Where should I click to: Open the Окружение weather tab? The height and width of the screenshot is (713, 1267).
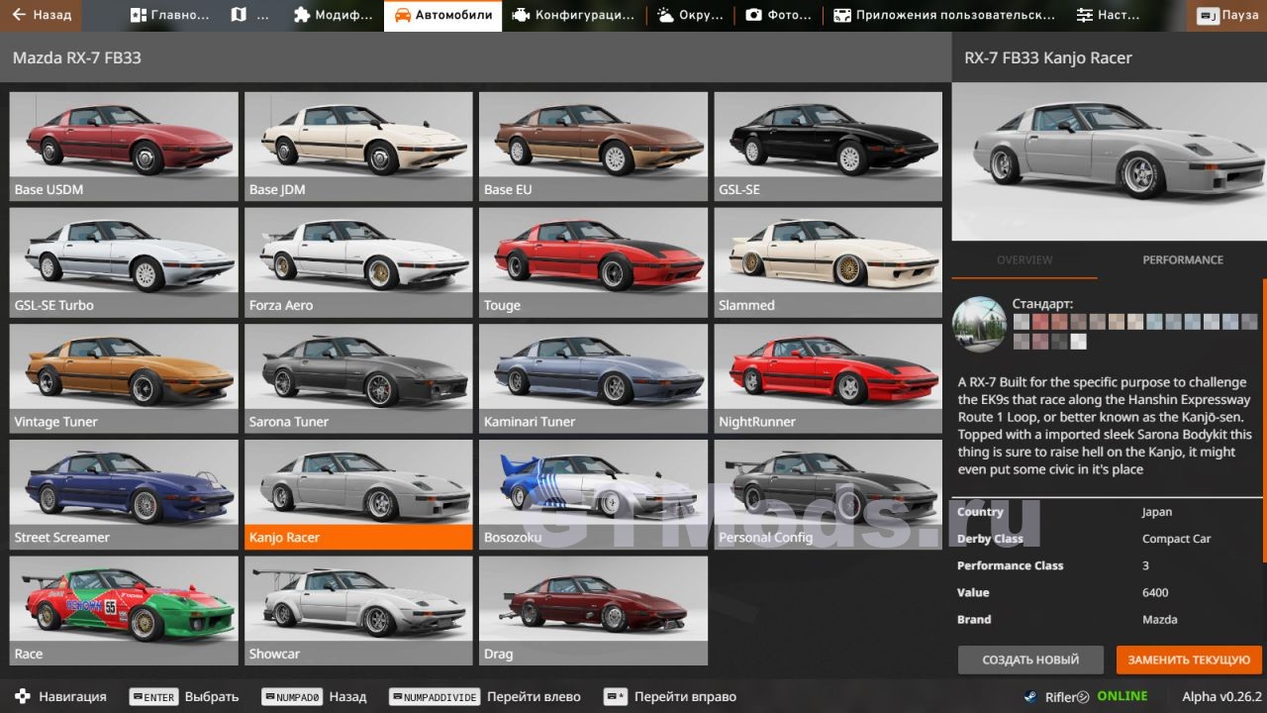point(689,15)
